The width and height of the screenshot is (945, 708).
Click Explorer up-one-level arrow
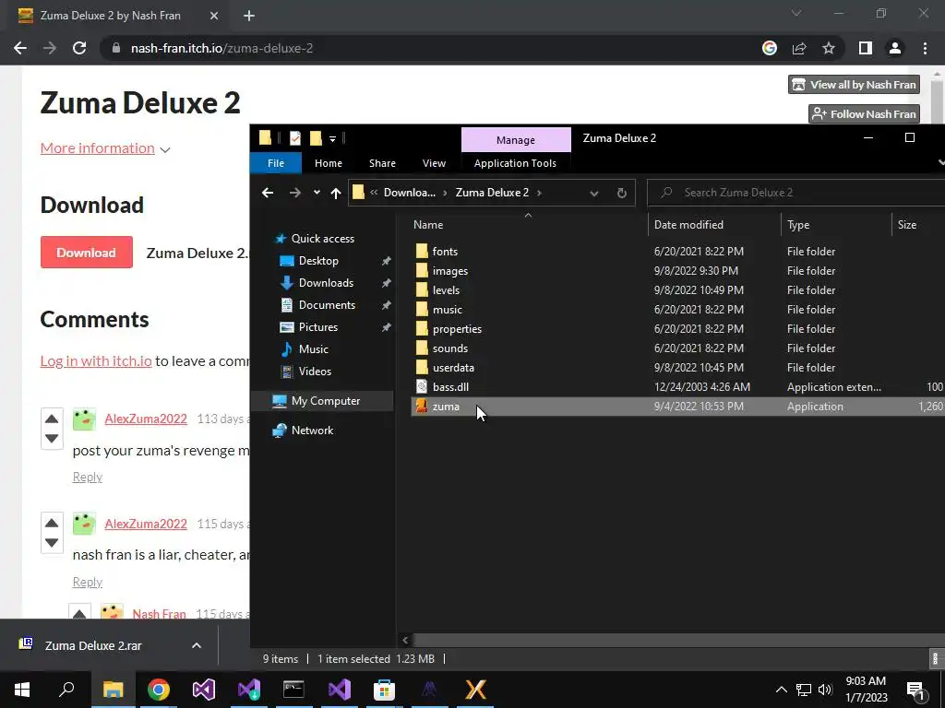(336, 193)
